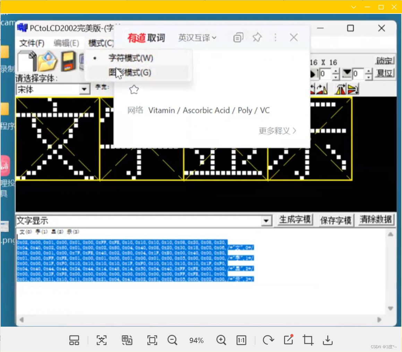Click the 清除数据 clear data button
Viewport: 402px width, 352px height.
pyautogui.click(x=376, y=220)
